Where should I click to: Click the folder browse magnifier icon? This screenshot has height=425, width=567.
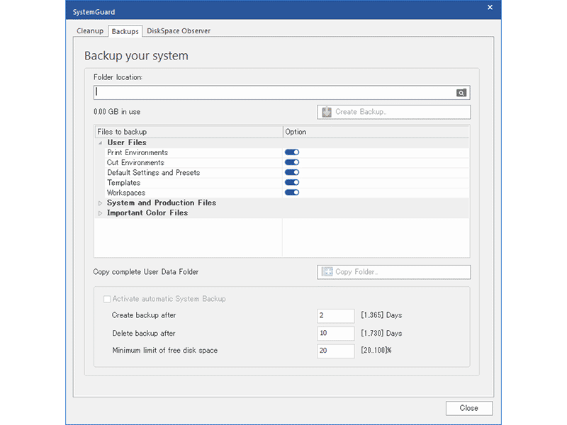tap(461, 93)
